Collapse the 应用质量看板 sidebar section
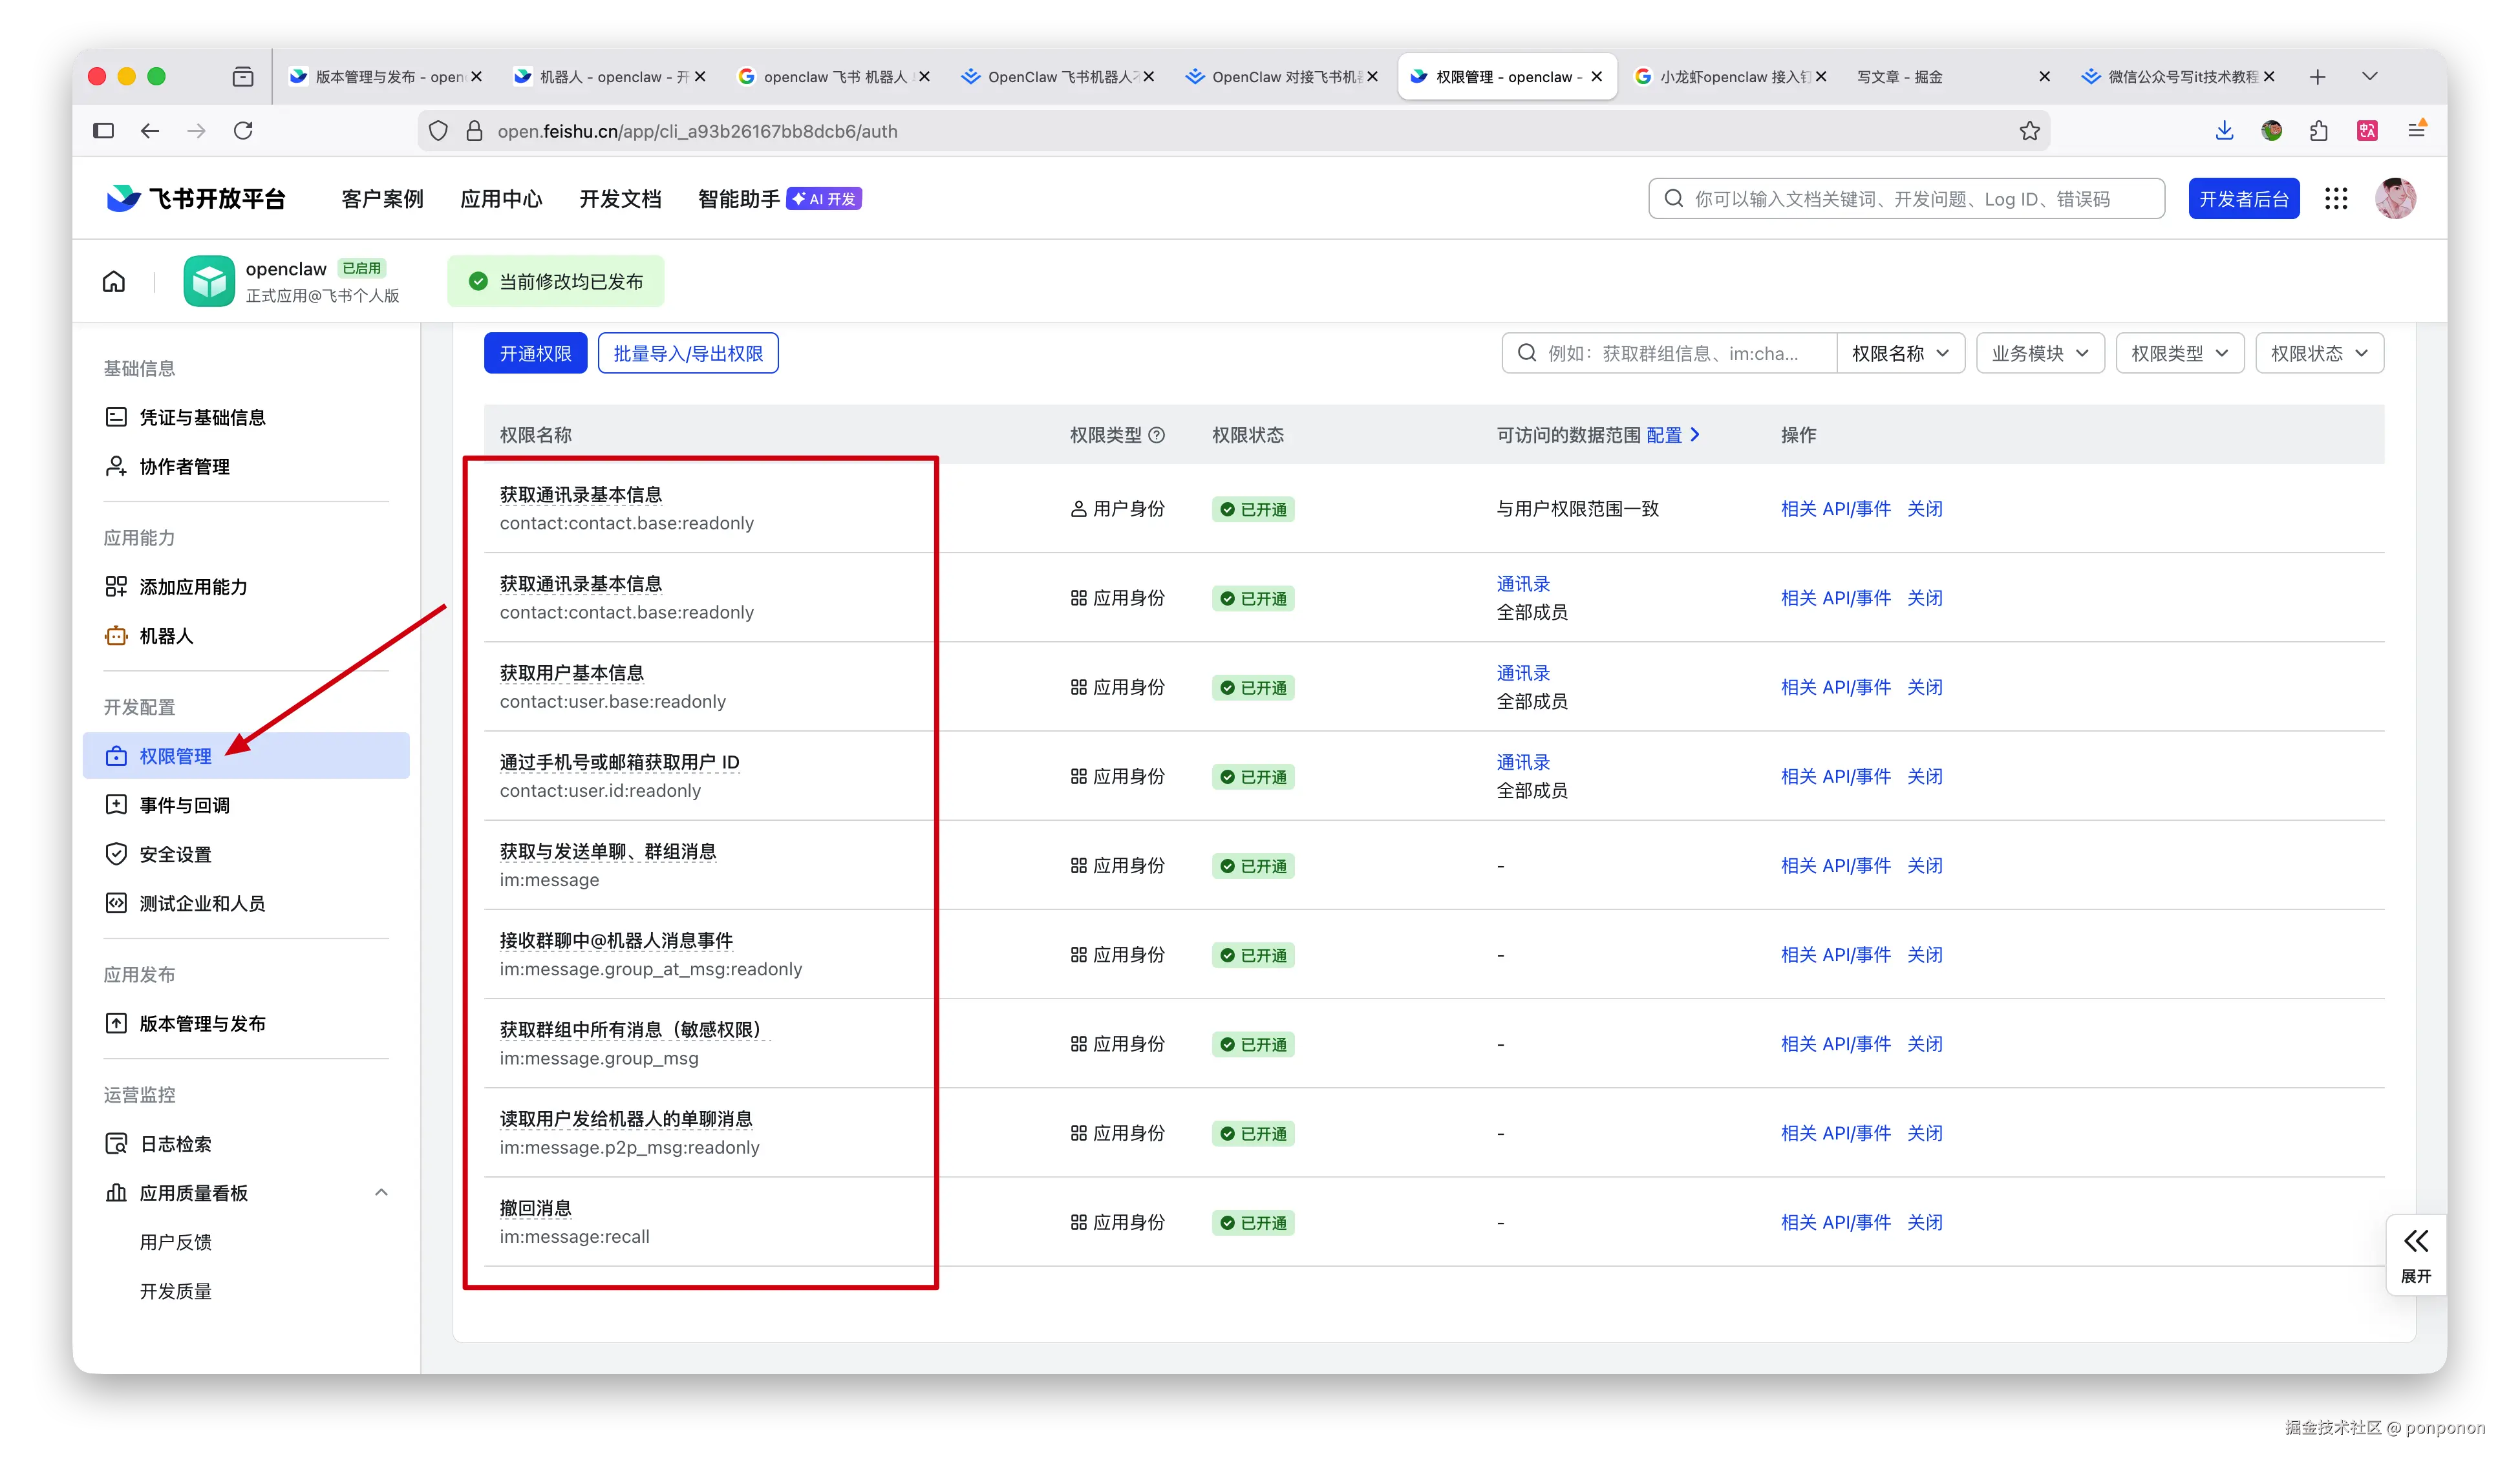 click(x=381, y=1192)
